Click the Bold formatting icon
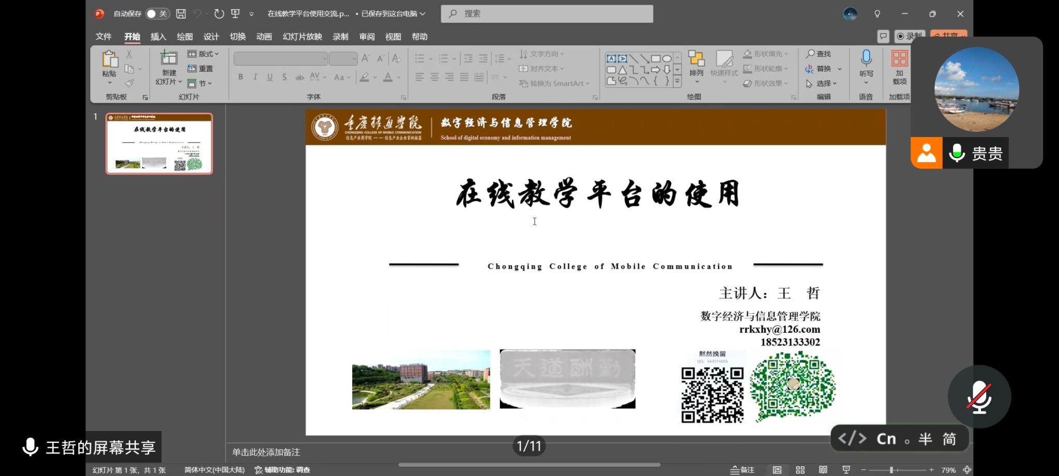1059x476 pixels. click(240, 77)
